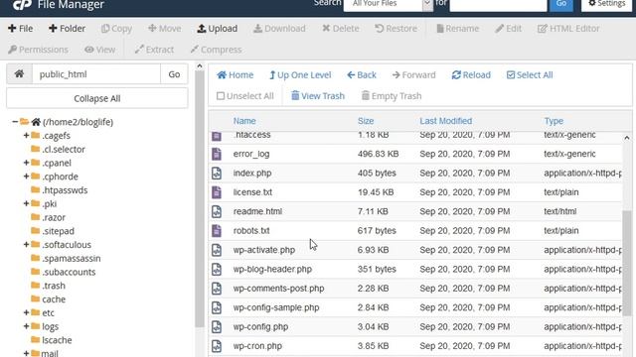Click the Download toolbar button
The width and height of the screenshot is (636, 357).
279,29
